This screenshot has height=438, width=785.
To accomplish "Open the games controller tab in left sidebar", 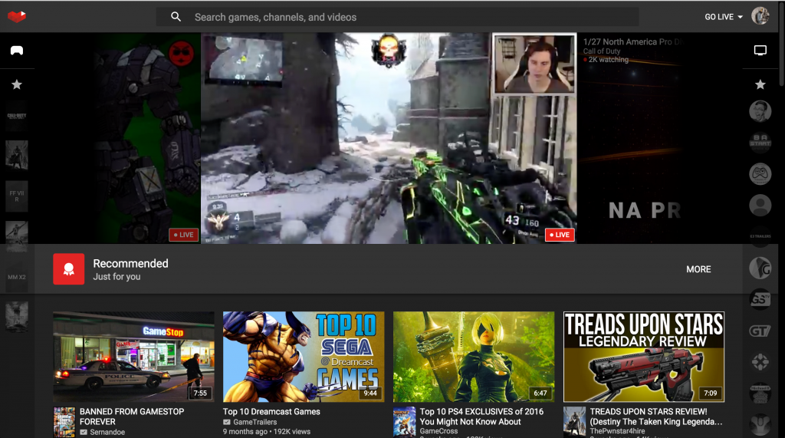I will pyautogui.click(x=17, y=50).
